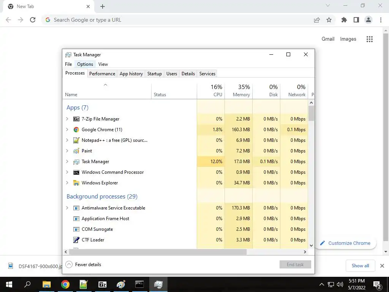Select the COM Surrogate process row
Image resolution: width=389 pixels, height=292 pixels.
[185, 229]
